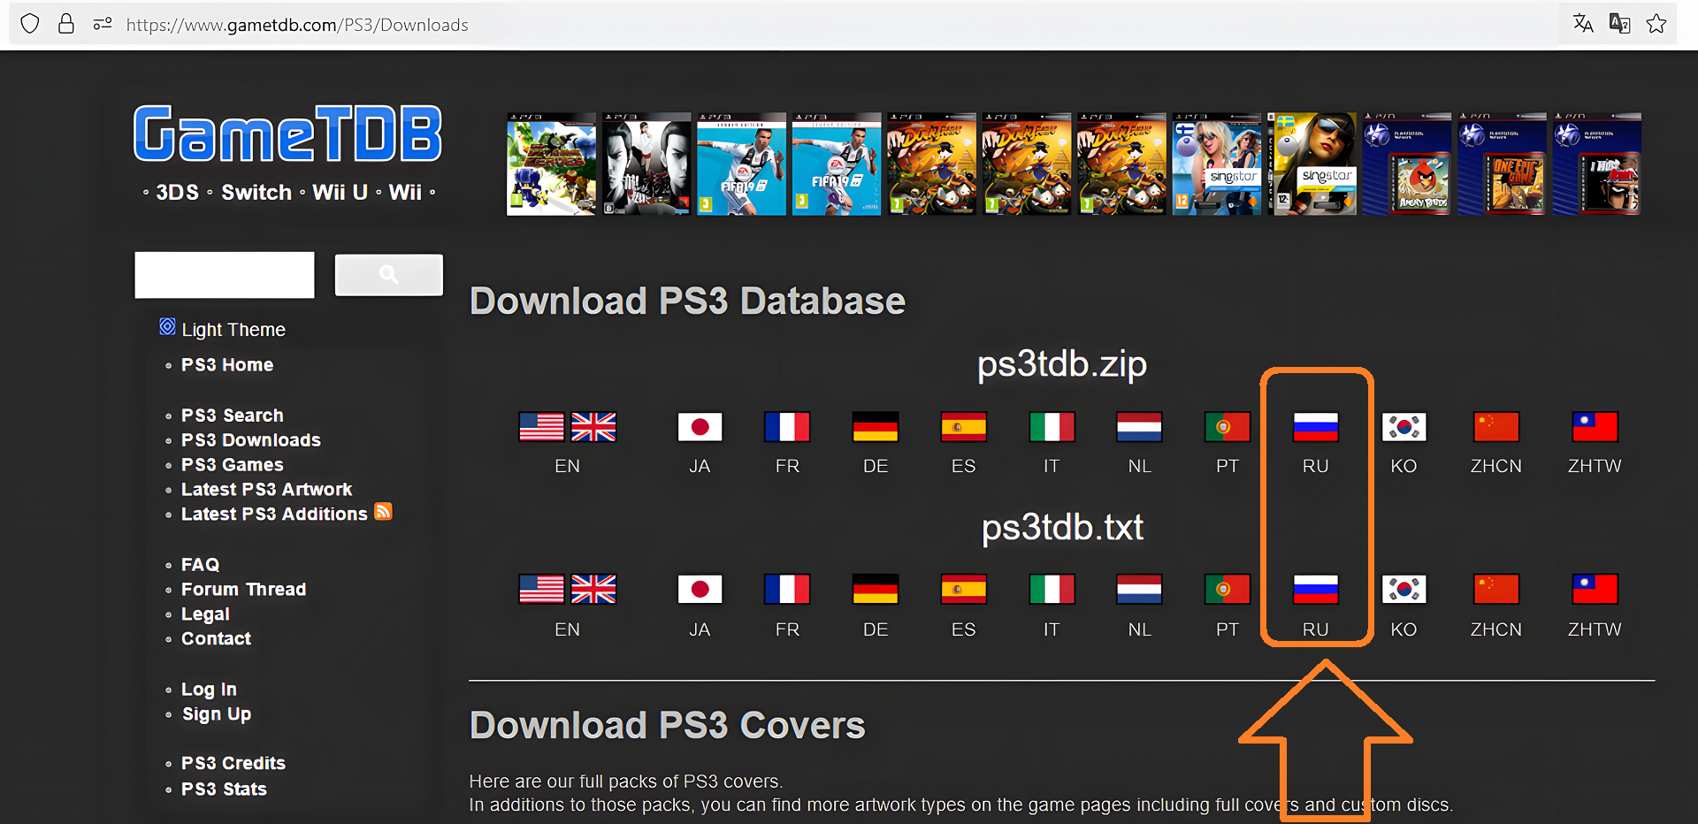Click the UK flag under ps3tdb.zip
Screen dimensions: 1698x824
tap(593, 427)
